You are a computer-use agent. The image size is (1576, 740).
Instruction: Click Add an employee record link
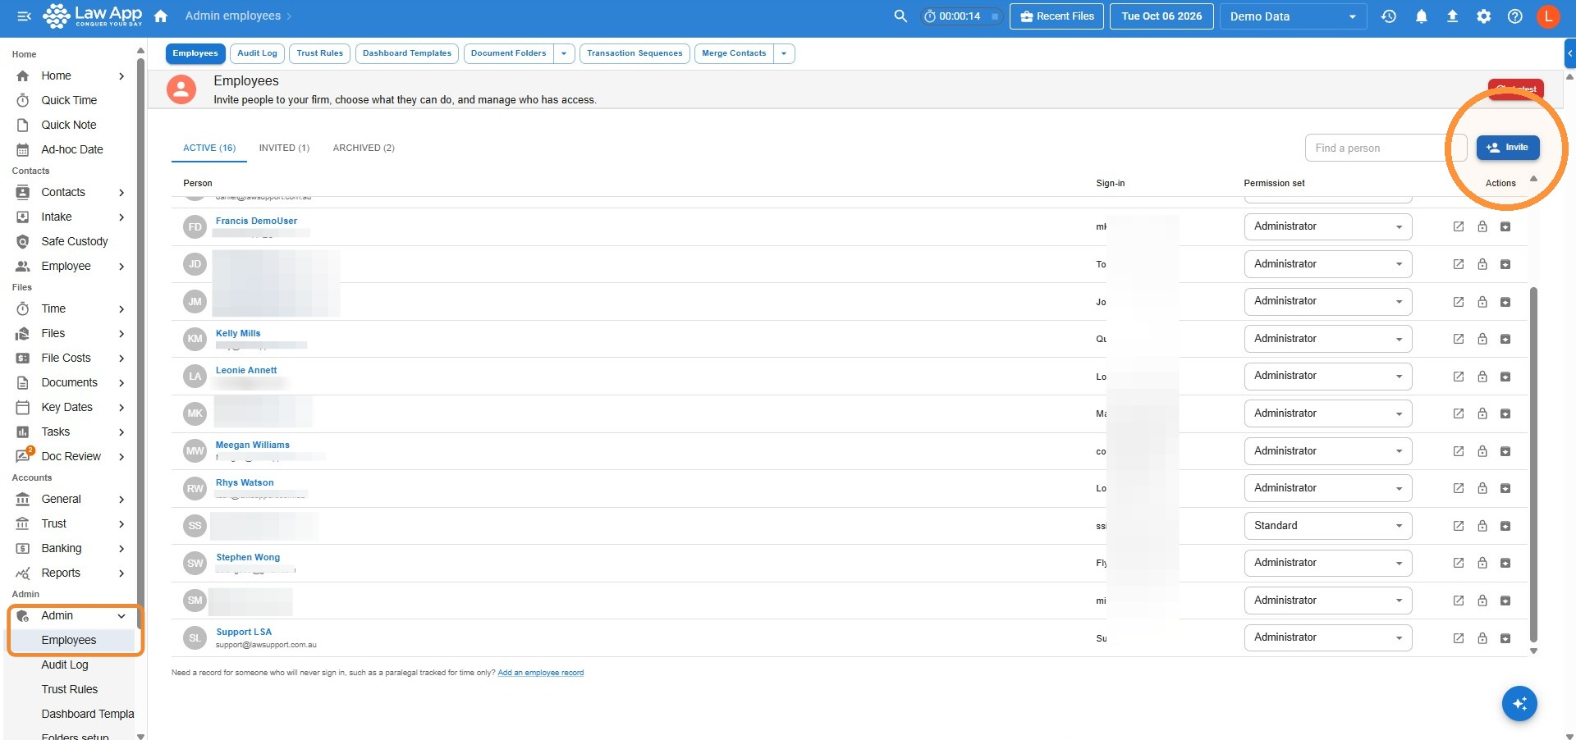click(541, 673)
